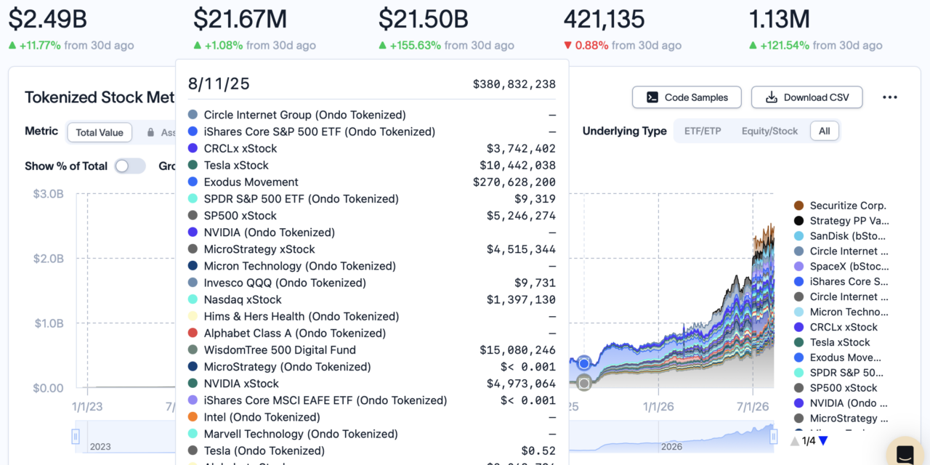
Task: Select the Total Value metric
Action: (x=100, y=132)
